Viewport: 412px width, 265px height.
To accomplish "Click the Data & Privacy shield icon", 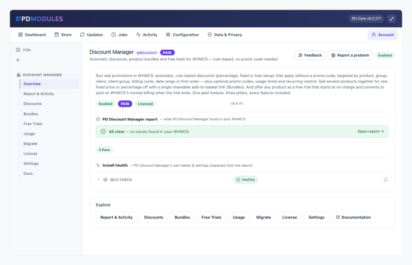I will coord(210,34).
